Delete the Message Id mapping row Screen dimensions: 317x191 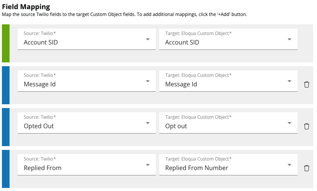coord(306,84)
